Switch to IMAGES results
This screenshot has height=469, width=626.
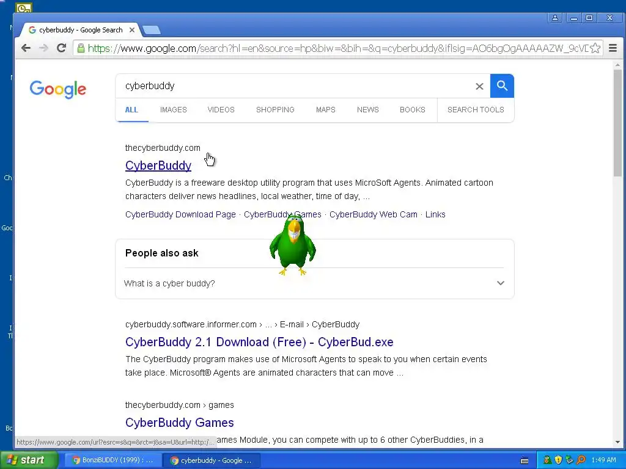(173, 110)
